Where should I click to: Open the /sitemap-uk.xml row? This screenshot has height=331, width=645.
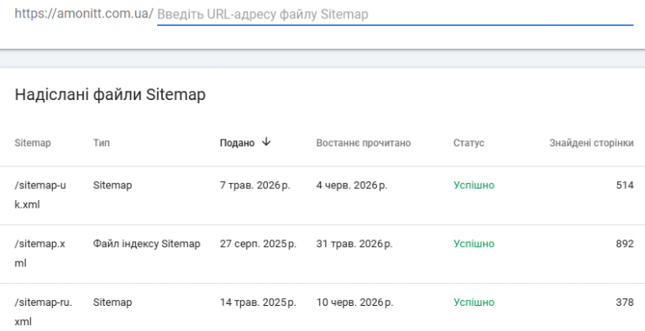tap(322, 196)
